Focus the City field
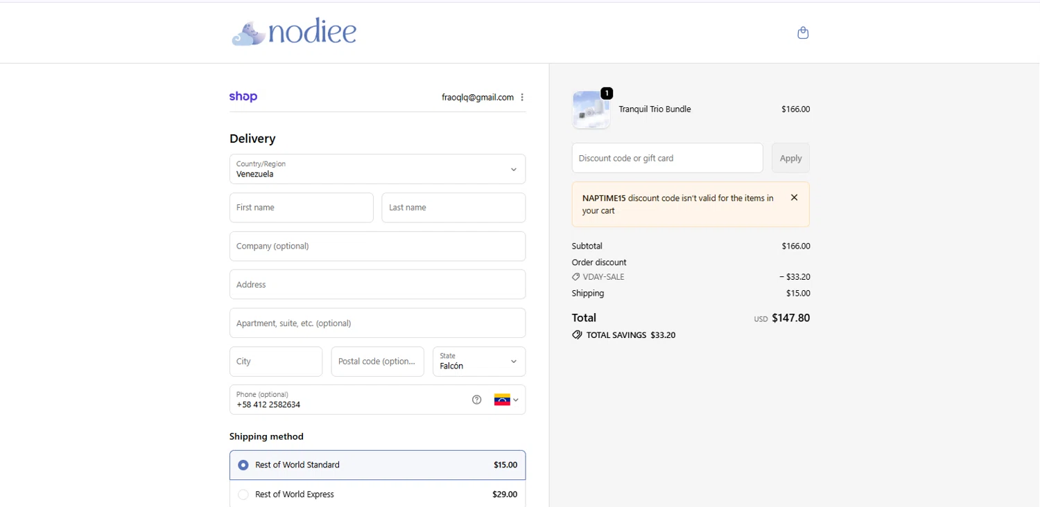 276,362
